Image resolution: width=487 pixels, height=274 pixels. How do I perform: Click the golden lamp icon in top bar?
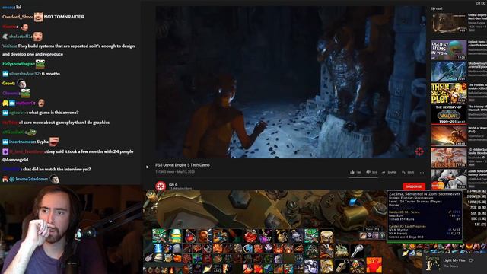pyautogui.click(x=281, y=236)
